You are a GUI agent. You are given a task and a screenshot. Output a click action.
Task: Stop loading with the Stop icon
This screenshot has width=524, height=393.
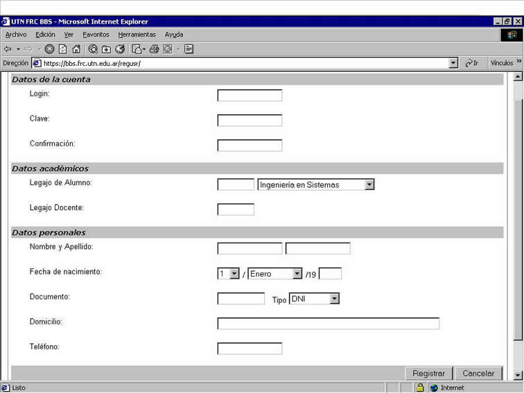(49, 49)
